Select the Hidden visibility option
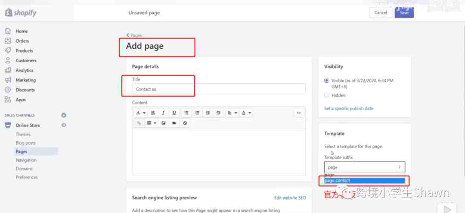465x213 pixels. pos(327,95)
